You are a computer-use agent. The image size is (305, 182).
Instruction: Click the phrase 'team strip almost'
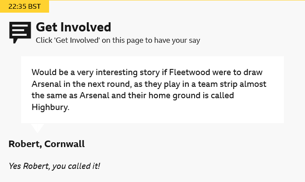[232, 84]
